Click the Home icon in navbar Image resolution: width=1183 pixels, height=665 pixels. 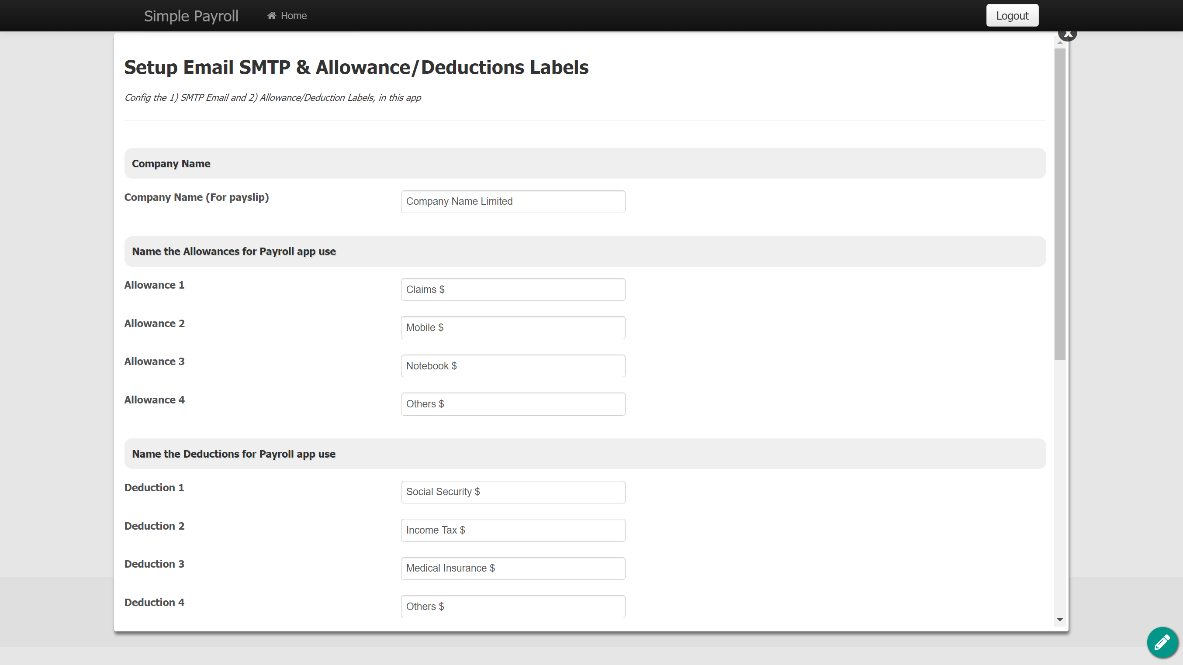[271, 16]
